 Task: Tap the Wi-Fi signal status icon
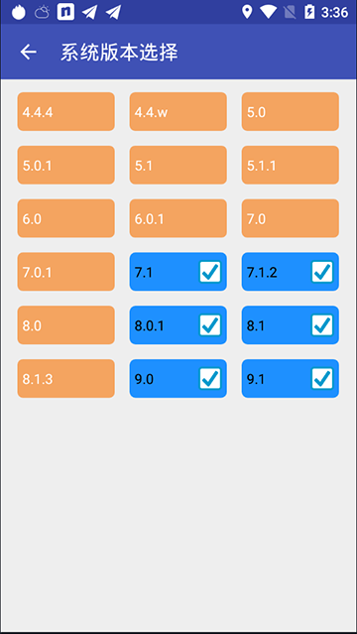(x=268, y=12)
